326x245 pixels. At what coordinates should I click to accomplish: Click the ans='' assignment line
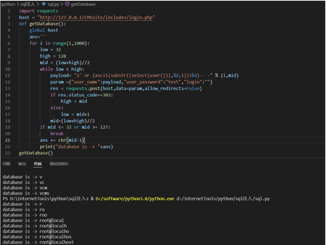point(37,37)
